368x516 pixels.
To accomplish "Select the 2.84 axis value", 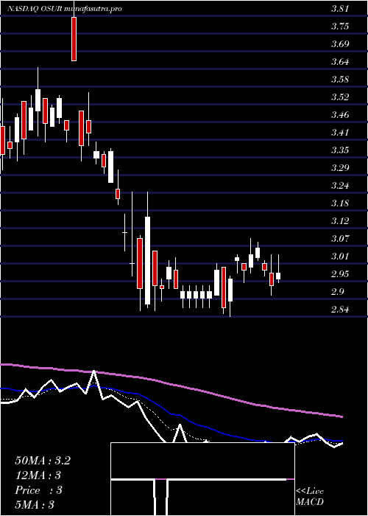I will click(x=340, y=310).
